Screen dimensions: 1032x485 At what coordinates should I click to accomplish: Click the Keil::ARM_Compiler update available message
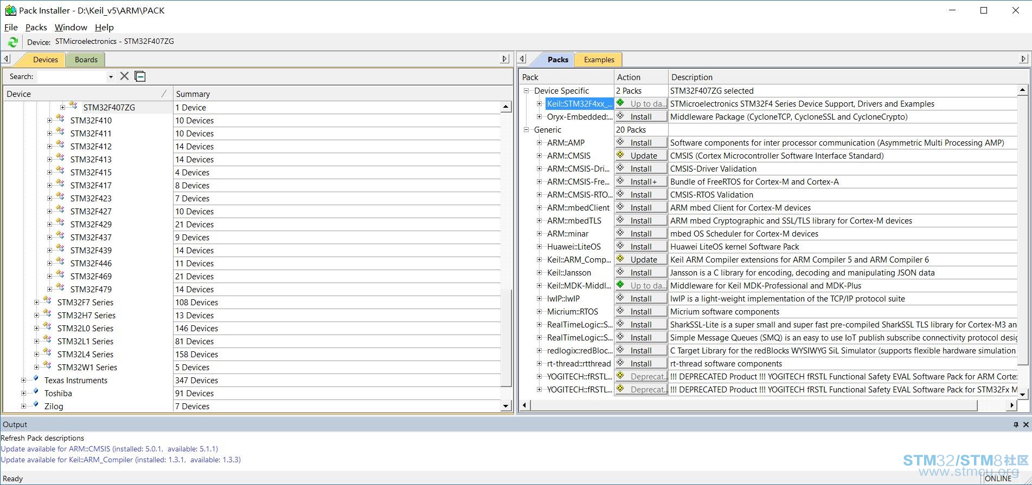coord(121,460)
